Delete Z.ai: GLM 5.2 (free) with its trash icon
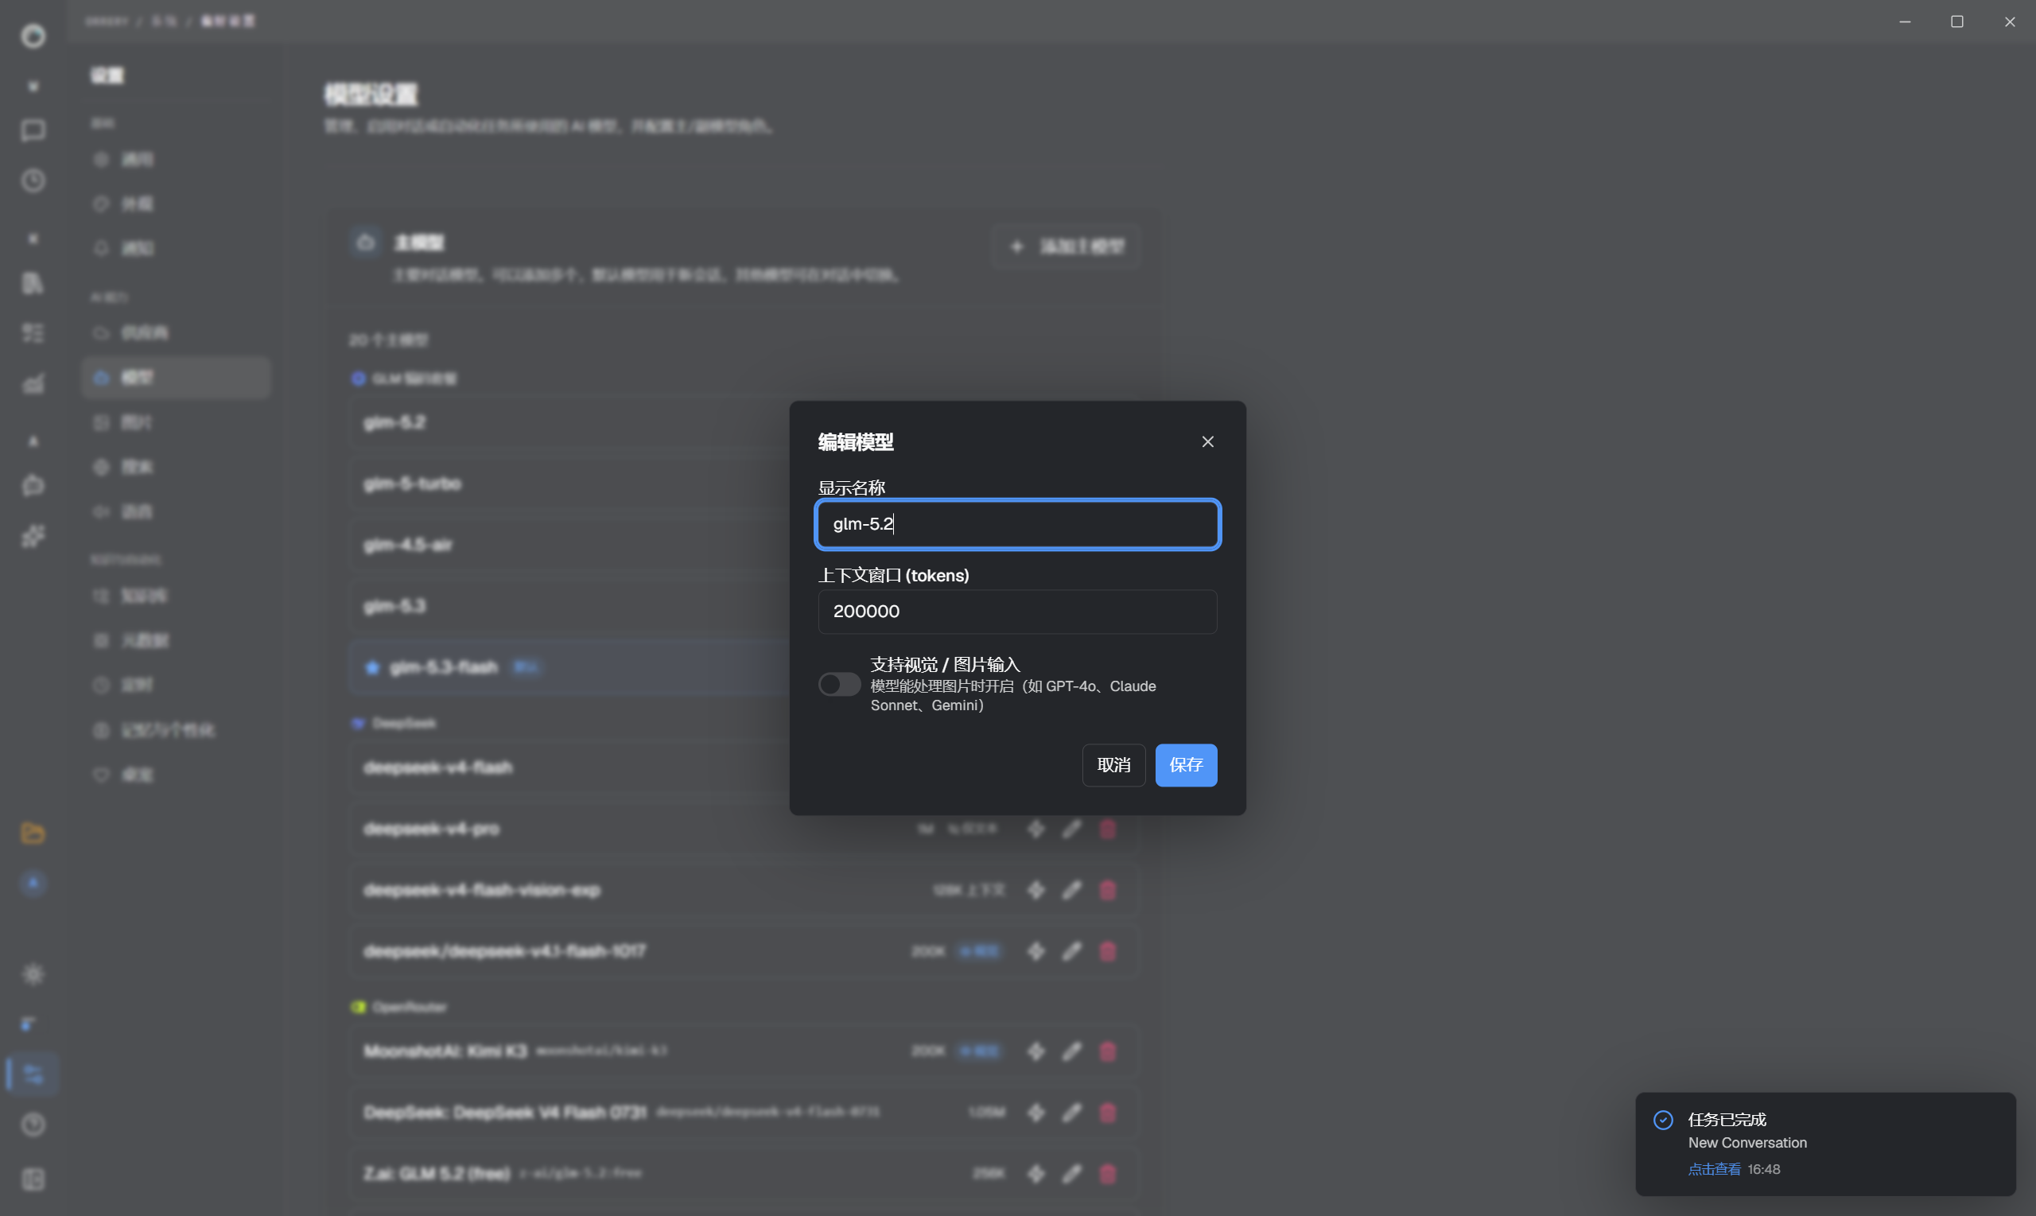Viewport: 2036px width, 1216px height. [1108, 1174]
